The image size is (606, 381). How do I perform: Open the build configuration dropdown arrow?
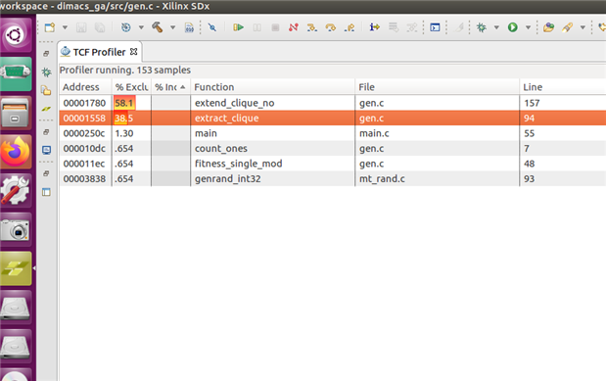(141, 27)
